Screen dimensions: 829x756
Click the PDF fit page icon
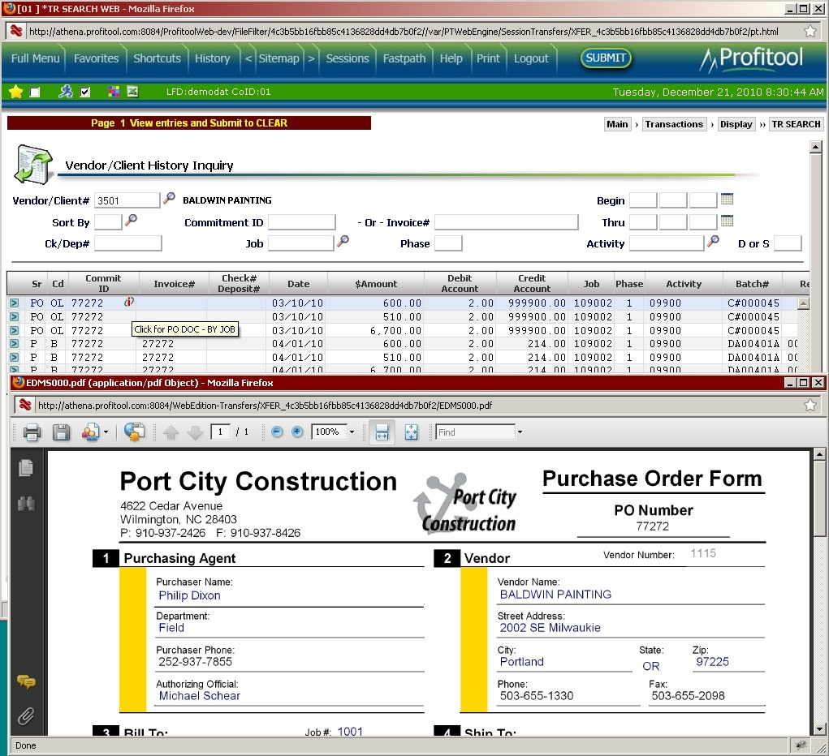411,432
